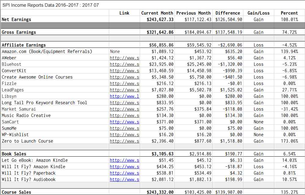Select SamCart row Gain/Loss None cell
This screenshot has height=195, width=305.
click(259, 122)
